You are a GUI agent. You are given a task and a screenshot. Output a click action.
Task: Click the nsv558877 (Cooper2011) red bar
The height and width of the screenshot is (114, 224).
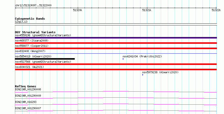(116, 48)
